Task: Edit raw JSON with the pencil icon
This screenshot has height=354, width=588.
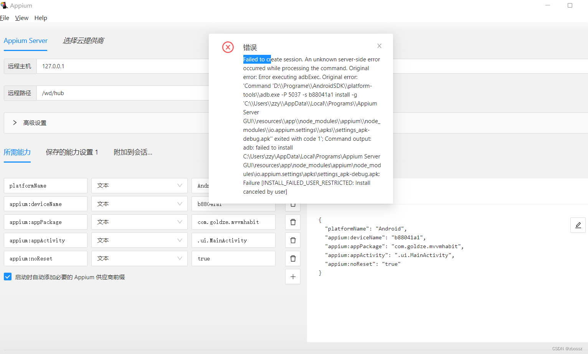Action: click(x=578, y=225)
